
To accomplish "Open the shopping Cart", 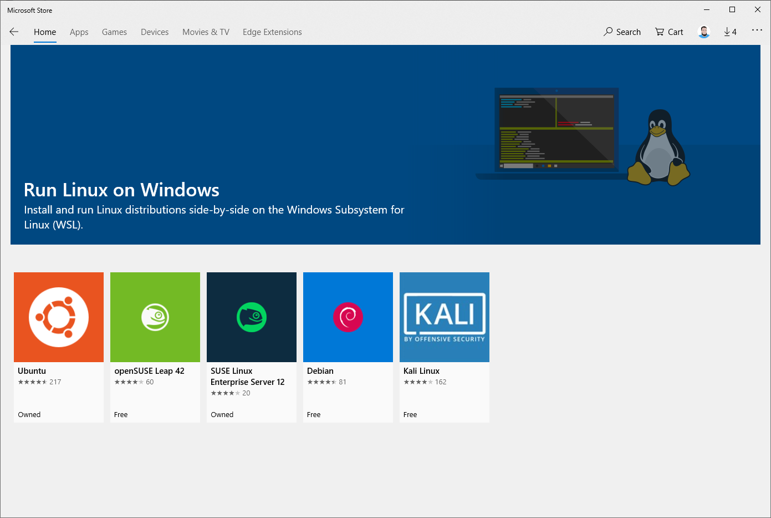I will [669, 32].
